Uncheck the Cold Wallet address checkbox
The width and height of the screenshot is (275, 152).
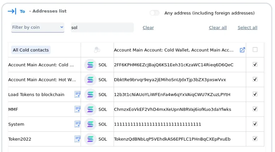click(x=255, y=64)
